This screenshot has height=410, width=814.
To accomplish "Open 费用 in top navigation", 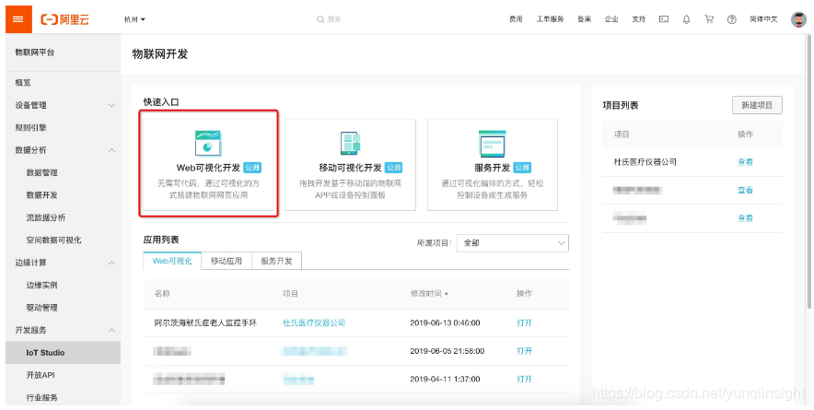I will tap(516, 19).
